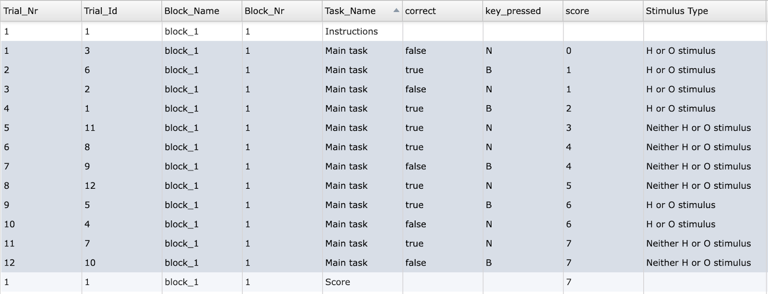Click the Stimulus Type column header

coord(705,11)
